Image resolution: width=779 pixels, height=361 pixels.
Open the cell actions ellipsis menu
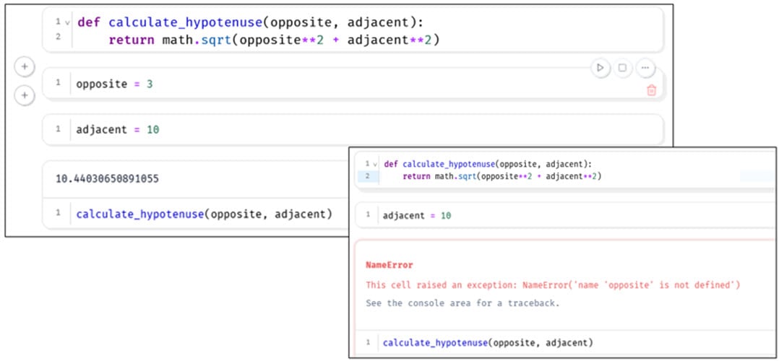click(x=645, y=68)
